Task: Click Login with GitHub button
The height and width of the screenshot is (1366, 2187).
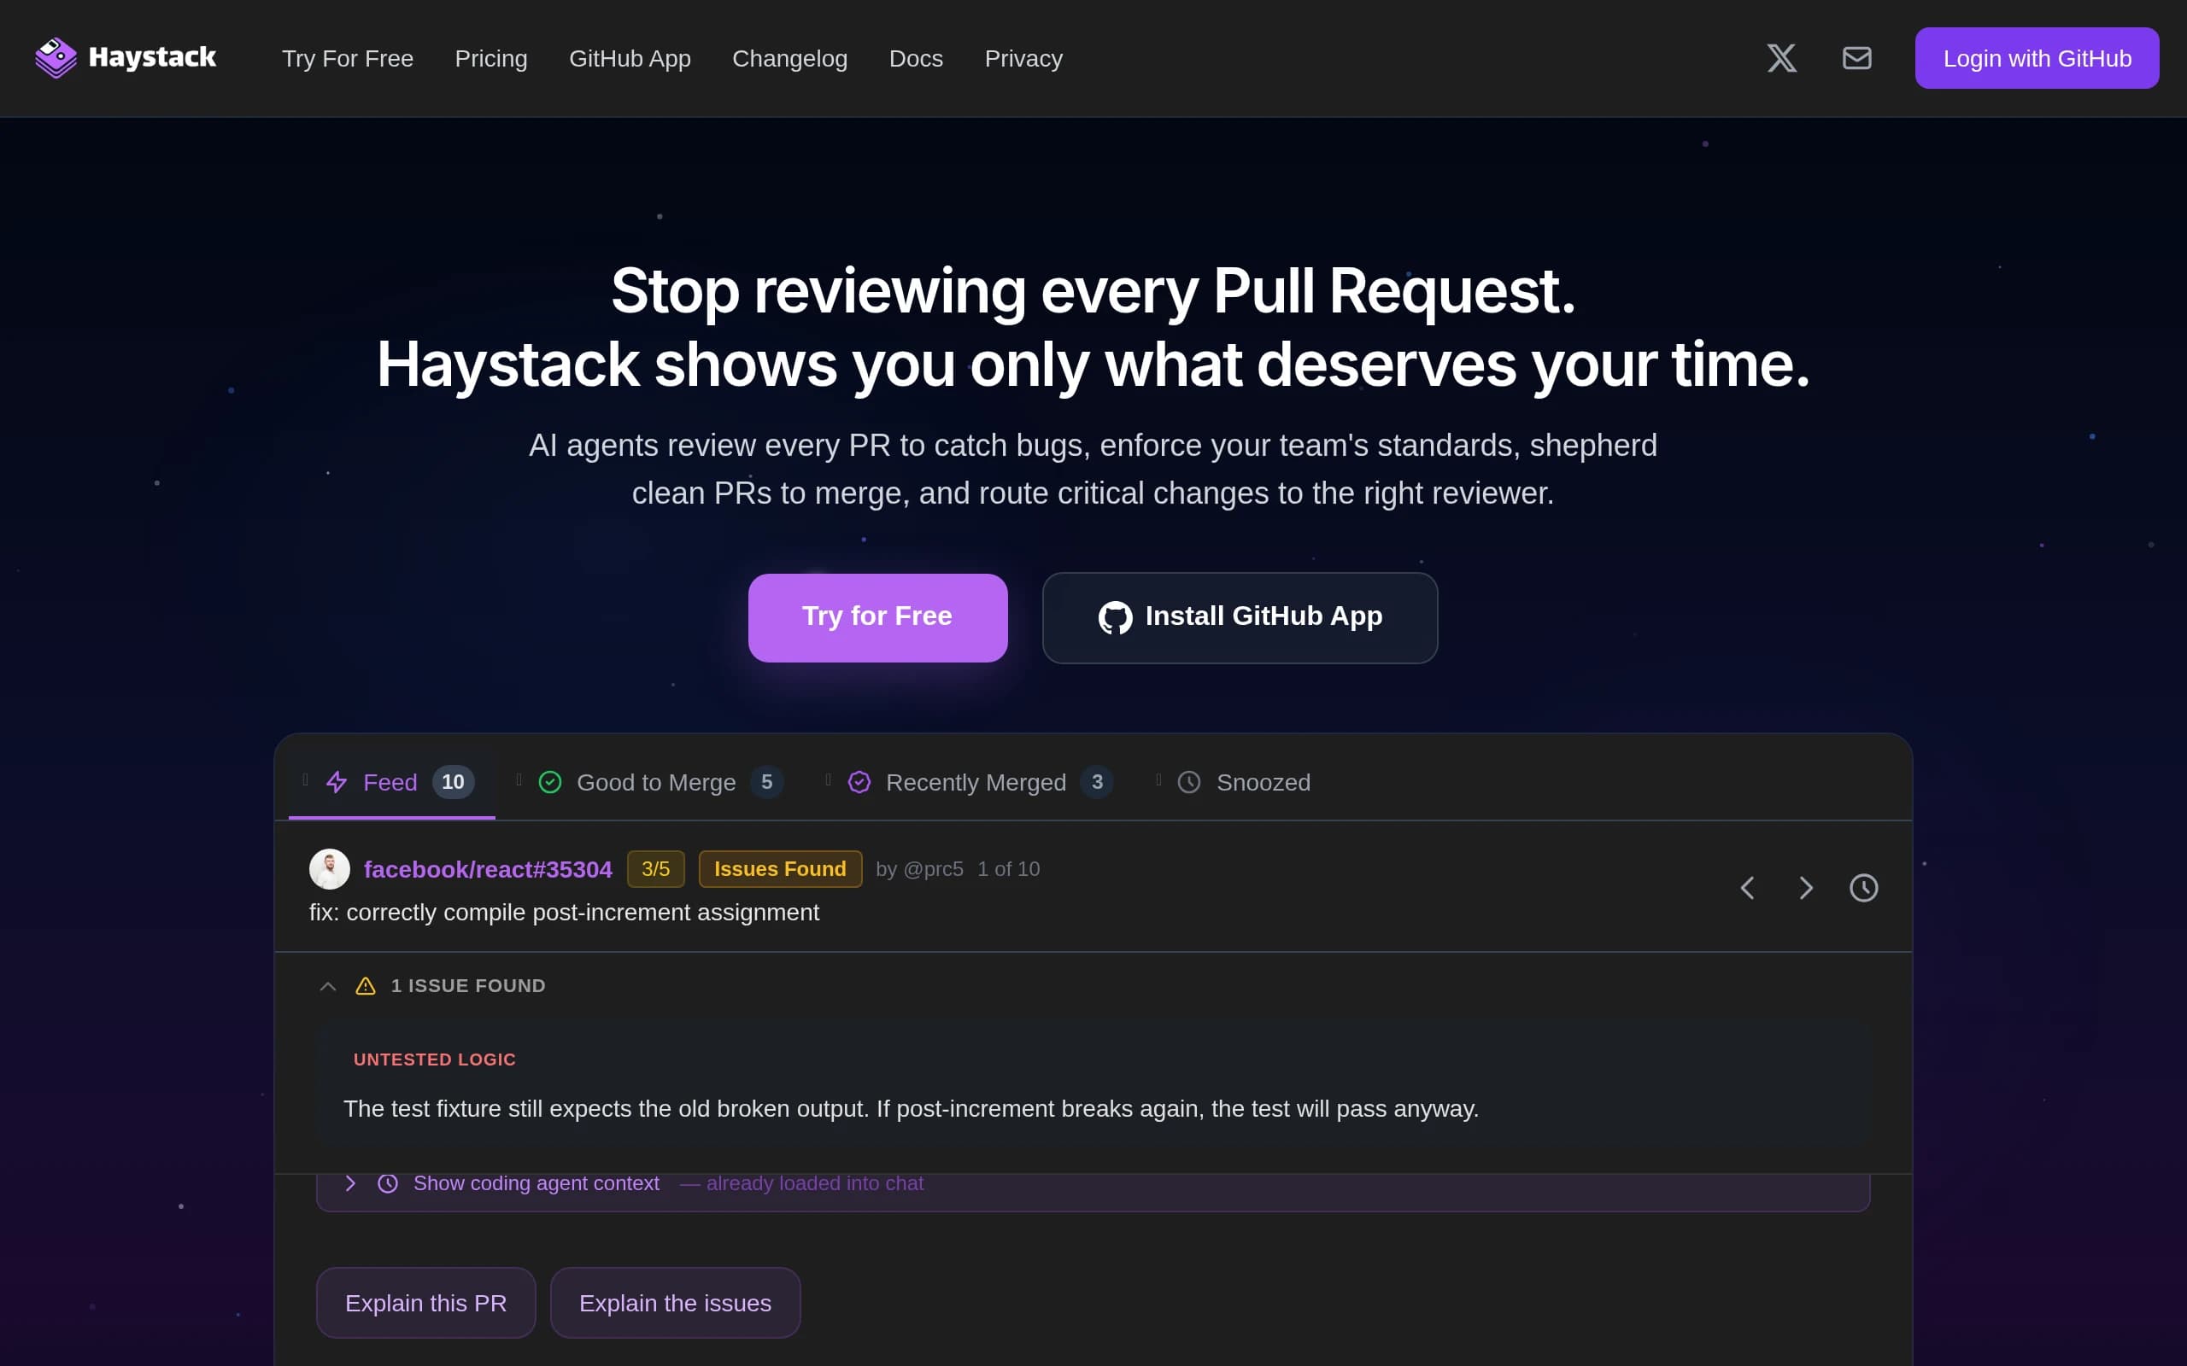Action: (x=2037, y=59)
